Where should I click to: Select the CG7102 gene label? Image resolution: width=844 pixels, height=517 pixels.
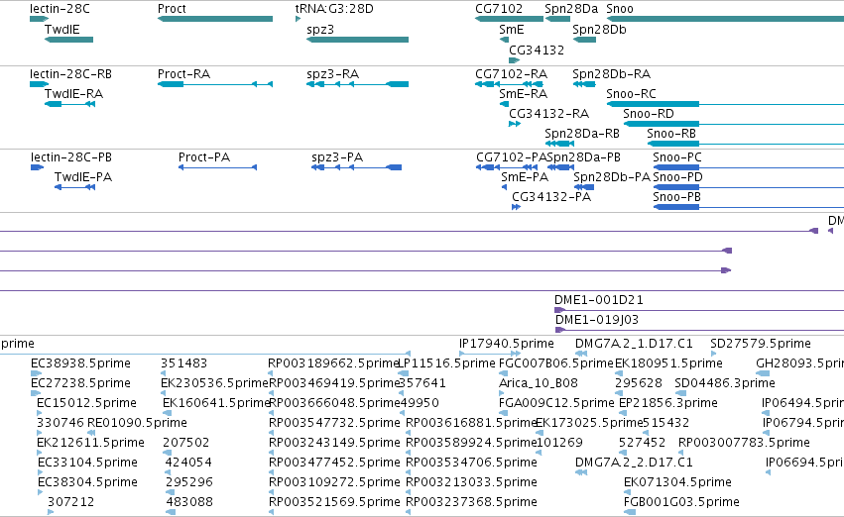(x=499, y=9)
